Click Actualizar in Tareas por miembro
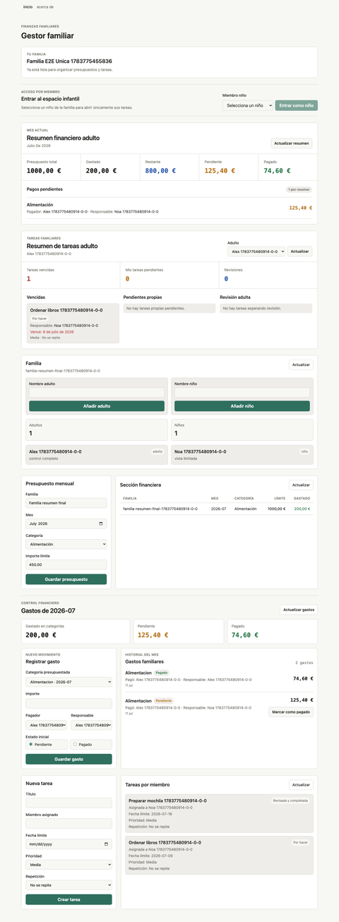The image size is (339, 922). (301, 785)
